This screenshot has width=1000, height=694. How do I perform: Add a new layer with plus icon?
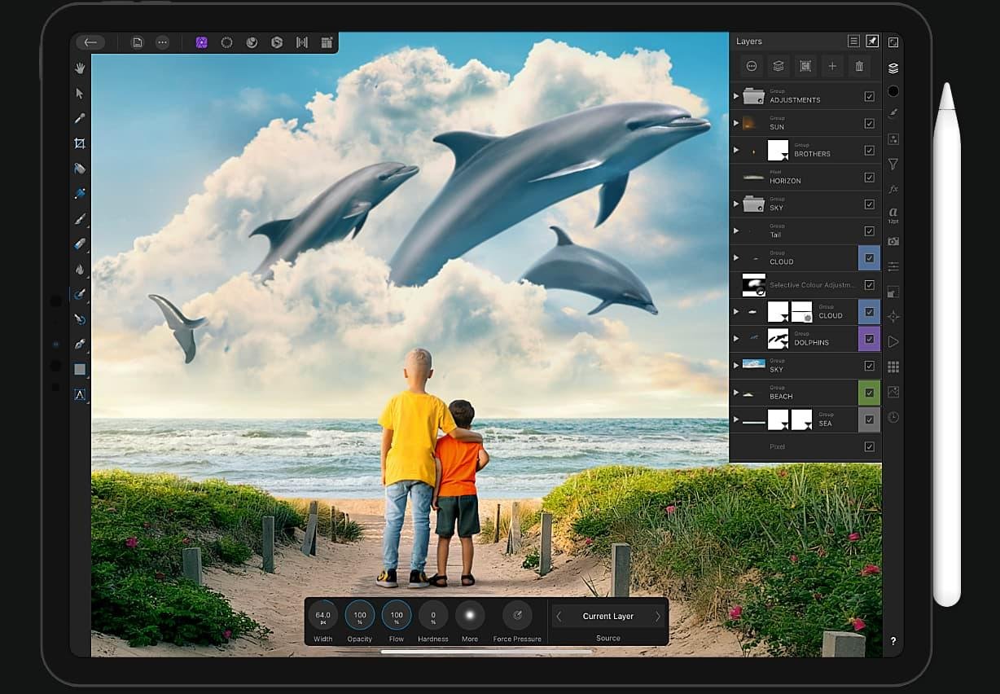coord(831,66)
